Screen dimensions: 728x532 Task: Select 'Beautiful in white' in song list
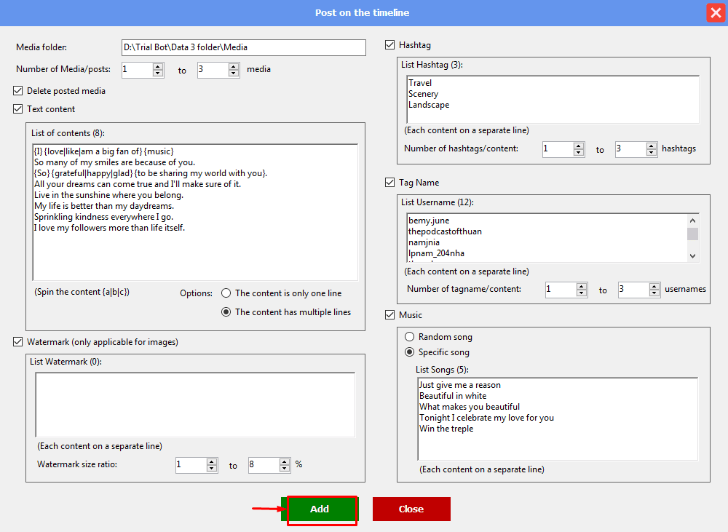[x=453, y=396]
